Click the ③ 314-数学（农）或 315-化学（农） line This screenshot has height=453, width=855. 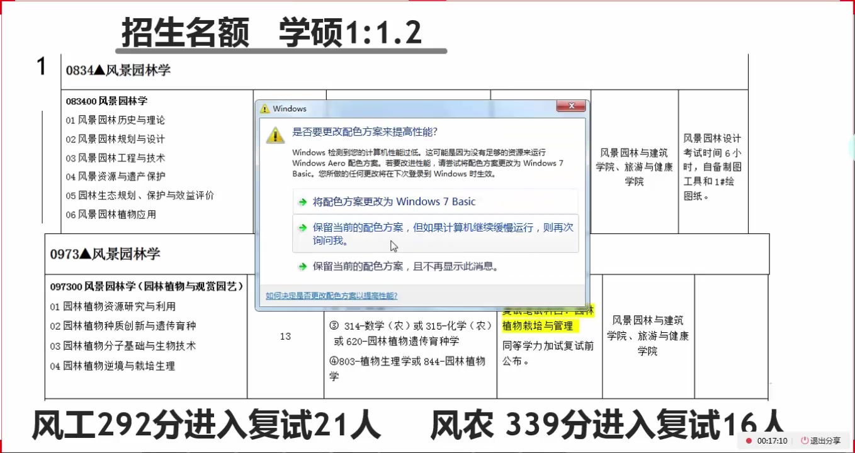pyautogui.click(x=411, y=326)
